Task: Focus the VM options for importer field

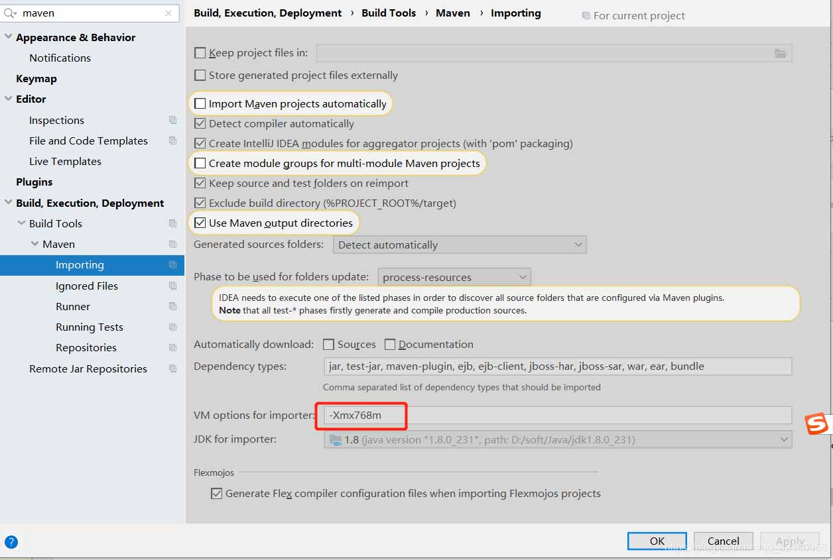Action: pyautogui.click(x=558, y=416)
